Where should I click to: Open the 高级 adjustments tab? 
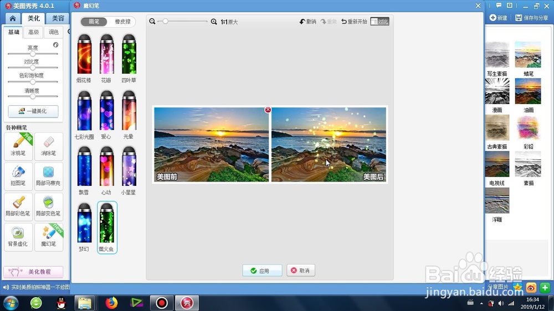pyautogui.click(x=34, y=32)
